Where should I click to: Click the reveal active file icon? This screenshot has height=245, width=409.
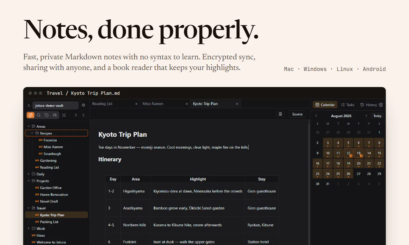pos(64,115)
